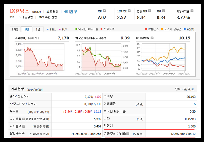
Task: Click the help icon next to PBR
Action: (x=164, y=11)
